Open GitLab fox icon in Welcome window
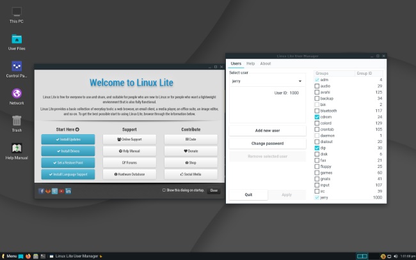Screen dimensions: 416x260 48,191
